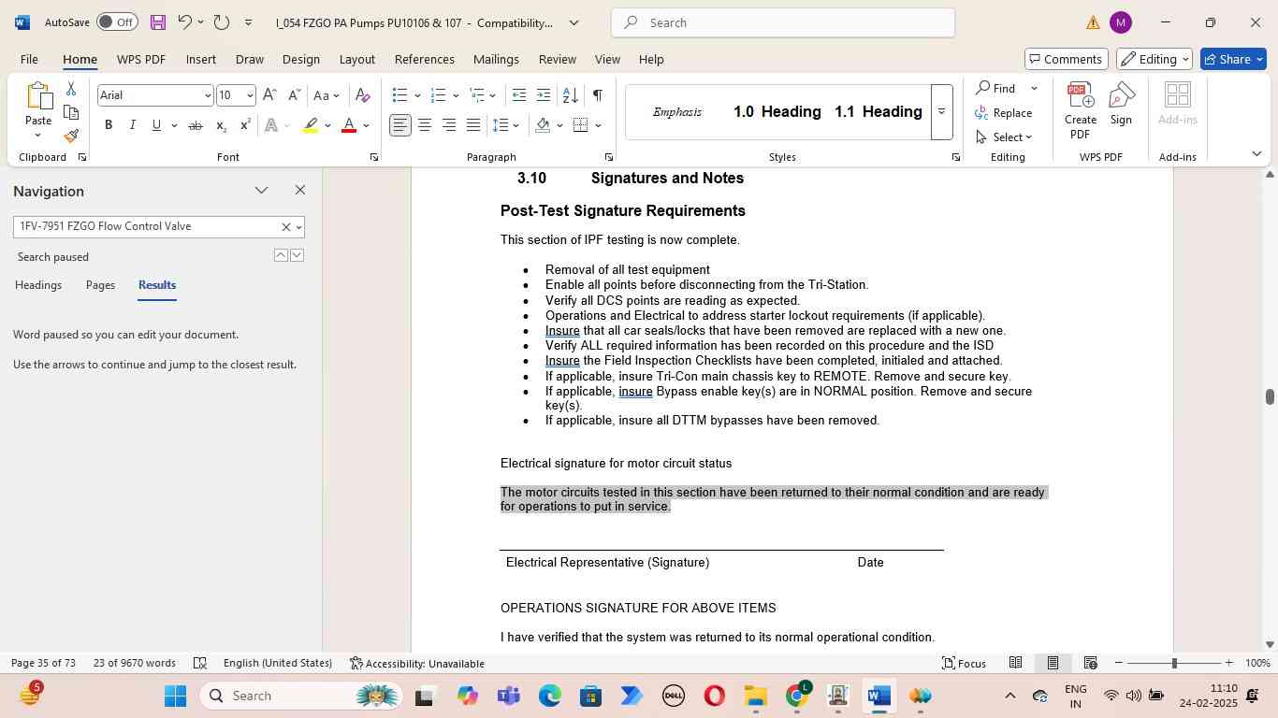This screenshot has height=718, width=1278.
Task: Toggle Bold formatting
Action: [x=109, y=125]
